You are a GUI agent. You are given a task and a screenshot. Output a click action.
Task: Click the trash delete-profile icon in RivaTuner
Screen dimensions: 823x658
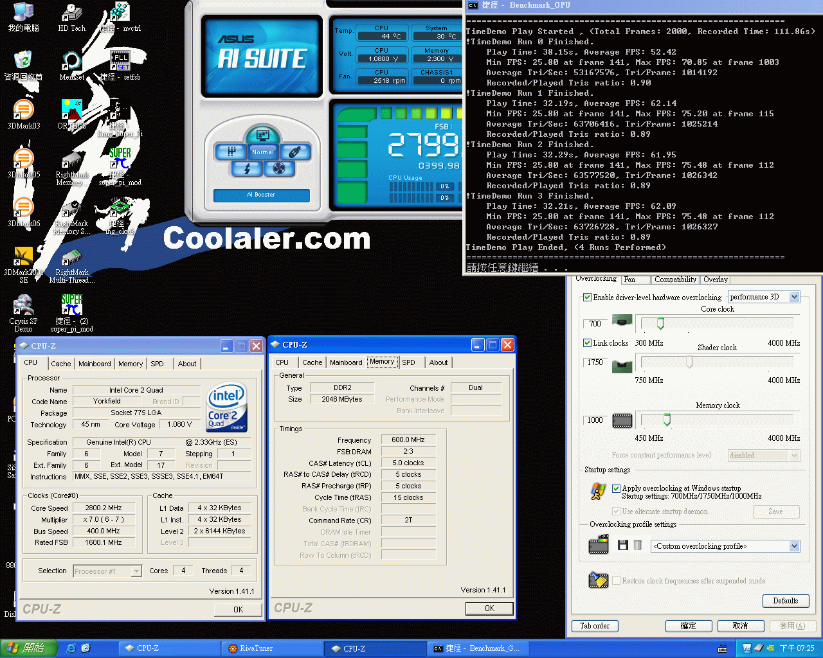638,545
